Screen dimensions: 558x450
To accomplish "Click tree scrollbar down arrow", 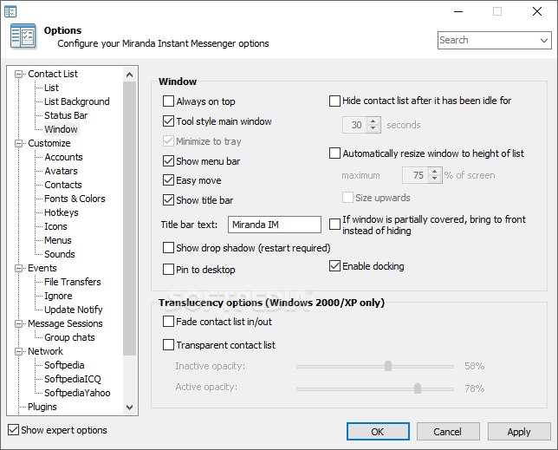I will point(130,407).
